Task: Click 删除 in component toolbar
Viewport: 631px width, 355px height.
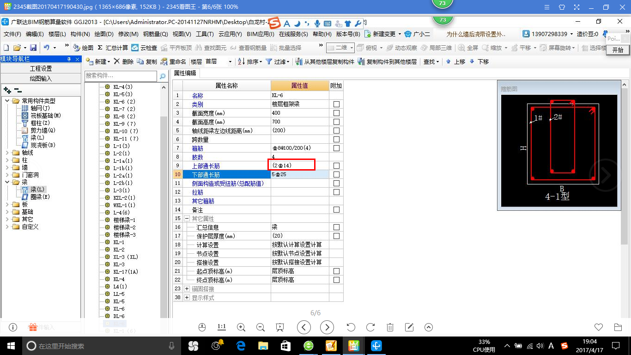Action: (x=124, y=61)
